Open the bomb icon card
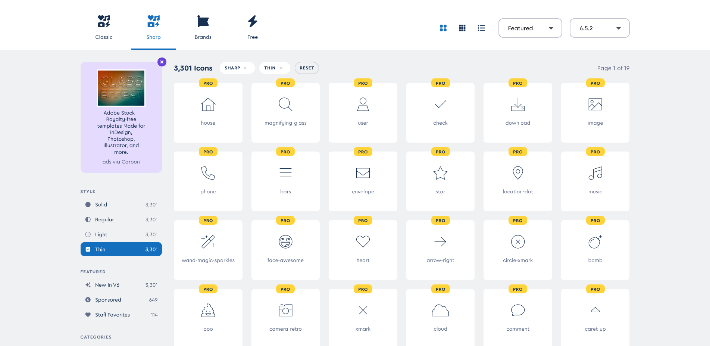This screenshot has width=710, height=346. click(595, 250)
